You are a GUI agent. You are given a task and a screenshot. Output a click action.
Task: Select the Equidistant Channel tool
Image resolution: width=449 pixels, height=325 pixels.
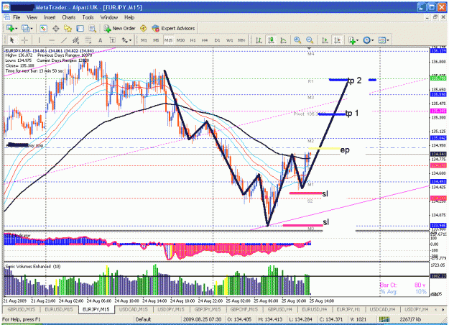(x=75, y=40)
